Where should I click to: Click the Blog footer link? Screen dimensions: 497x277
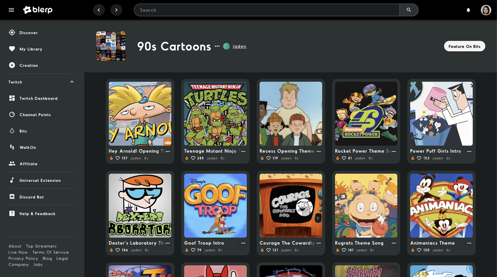pos(47,258)
